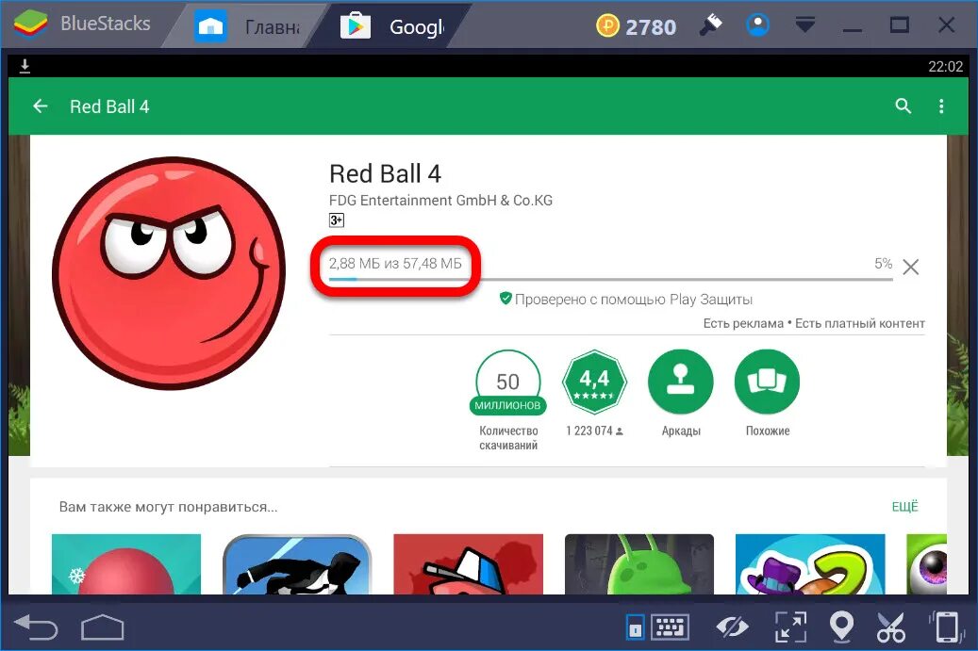Screen dimensions: 978x651
Task: Click the 22:02 clock in status bar
Action: coord(946,67)
